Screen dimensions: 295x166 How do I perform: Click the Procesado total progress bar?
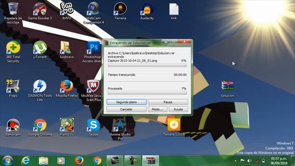pyautogui.click(x=147, y=93)
